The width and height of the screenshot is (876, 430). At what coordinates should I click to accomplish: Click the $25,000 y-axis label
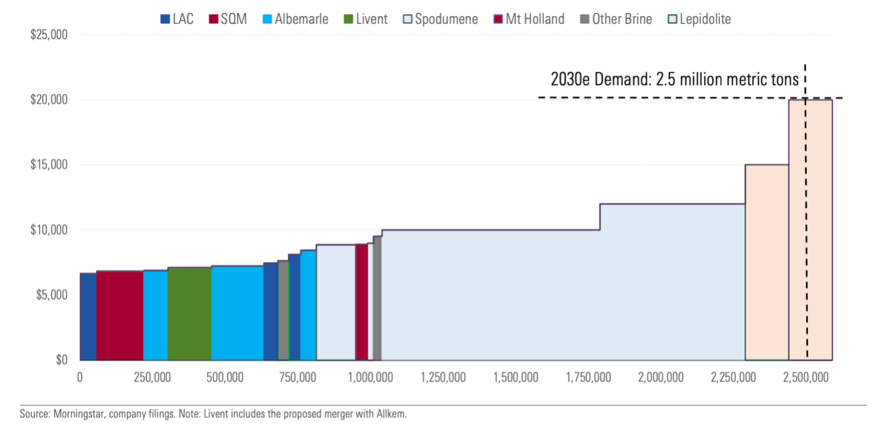[x=48, y=35]
